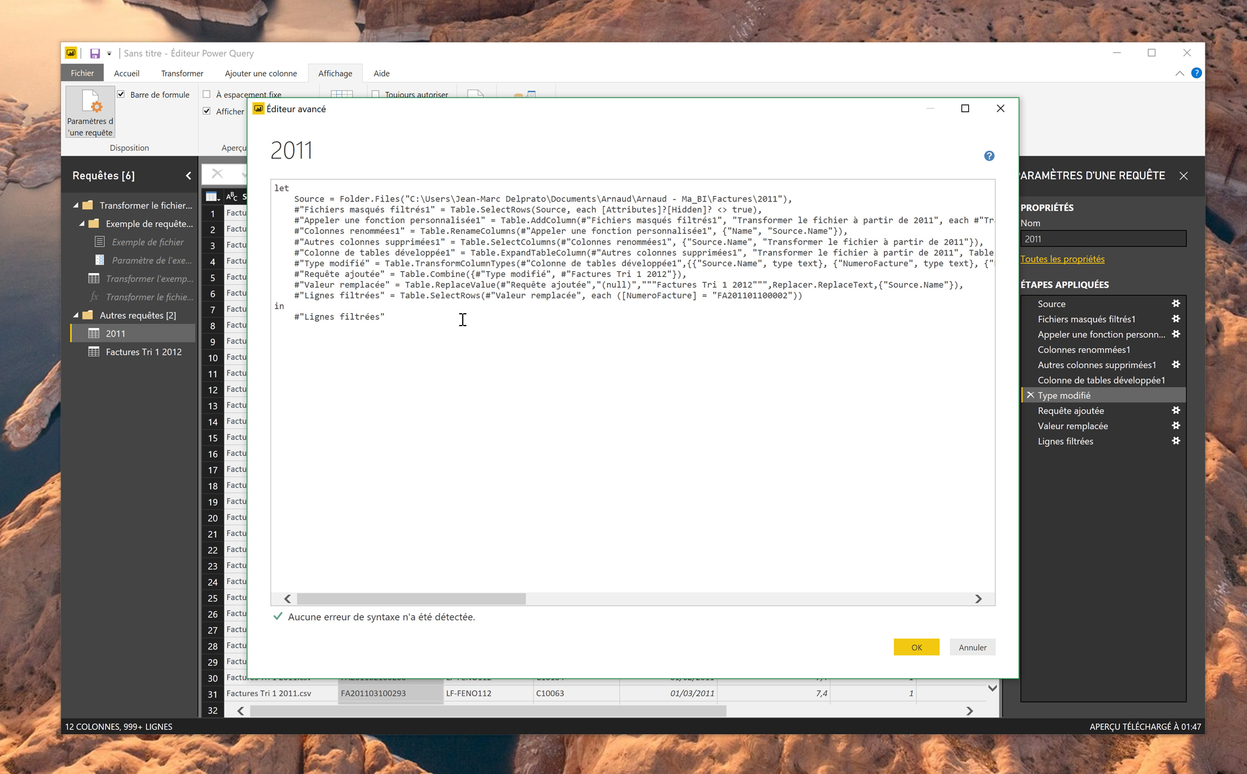
Task: Open Toutes les propriétés link
Action: [1062, 259]
